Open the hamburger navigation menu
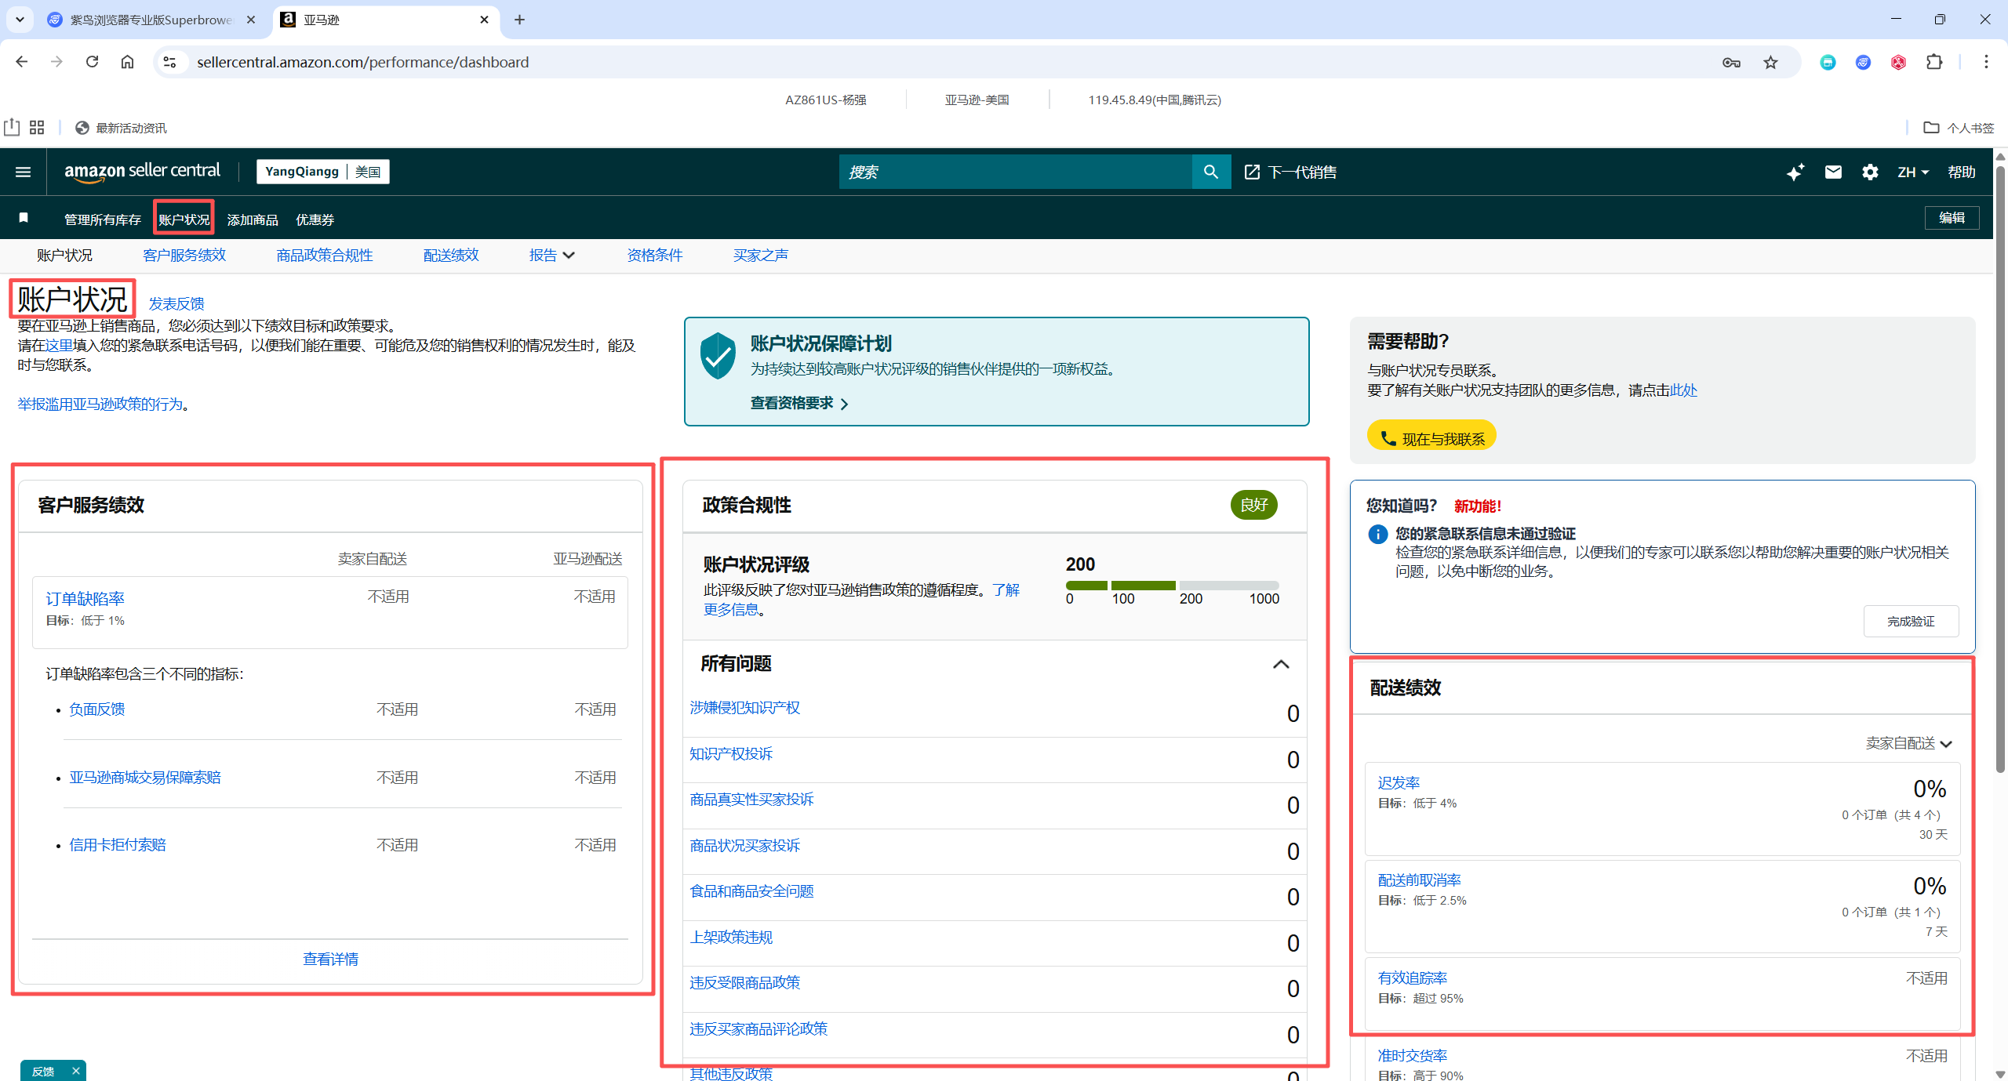 tap(23, 172)
